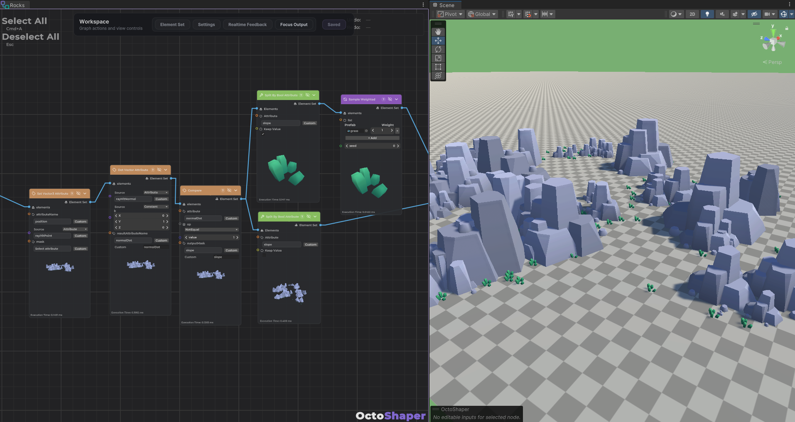The height and width of the screenshot is (422, 795).
Task: Open help for Set Vector3 Attribute node
Action: [72, 193]
